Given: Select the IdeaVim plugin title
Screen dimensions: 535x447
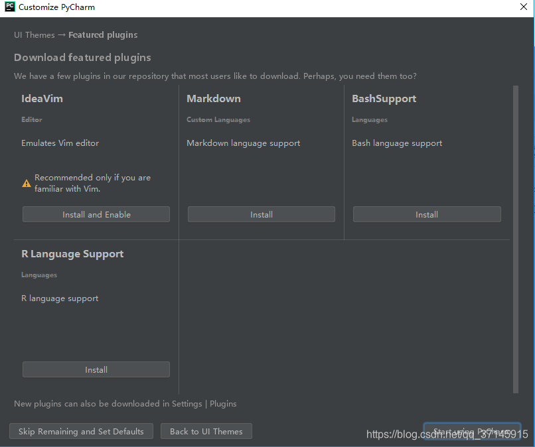Looking at the screenshot, I should tap(42, 99).
